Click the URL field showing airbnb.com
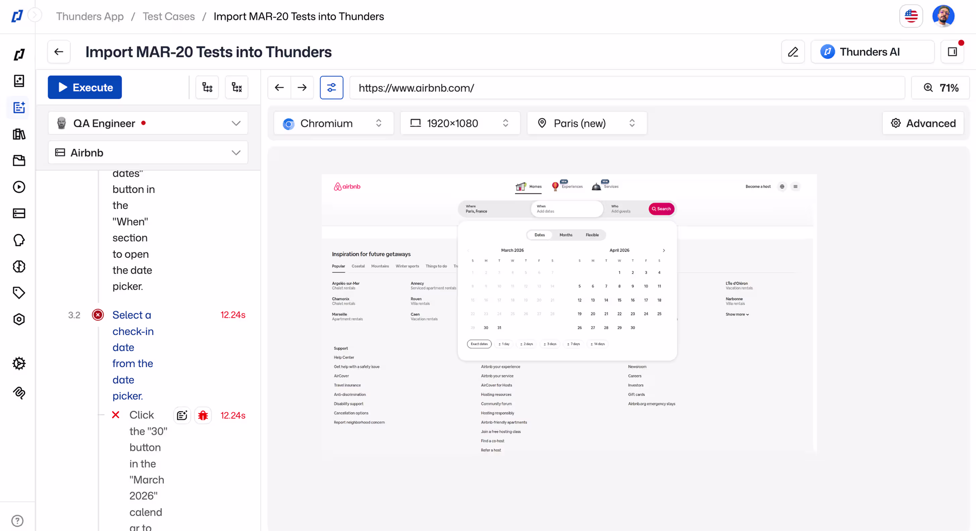This screenshot has width=976, height=531. (x=628, y=88)
